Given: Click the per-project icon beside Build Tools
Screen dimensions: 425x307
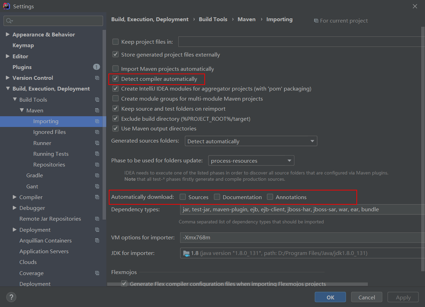Looking at the screenshot, I should click(x=97, y=100).
